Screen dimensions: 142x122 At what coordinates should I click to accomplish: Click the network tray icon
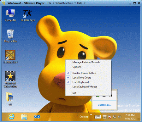(115, 117)
